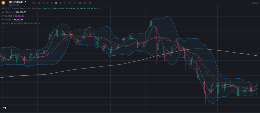Click the TradingView logo icon
The height and width of the screenshot is (113, 260).
4,107
